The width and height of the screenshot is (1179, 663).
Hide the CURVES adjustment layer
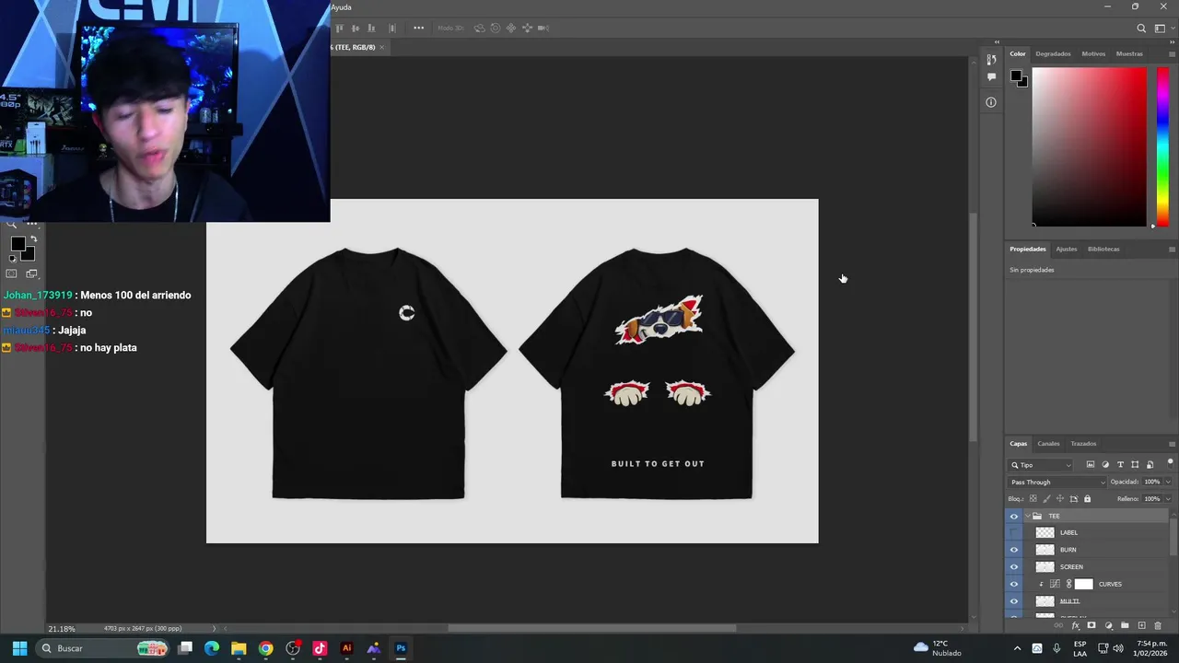1014,584
